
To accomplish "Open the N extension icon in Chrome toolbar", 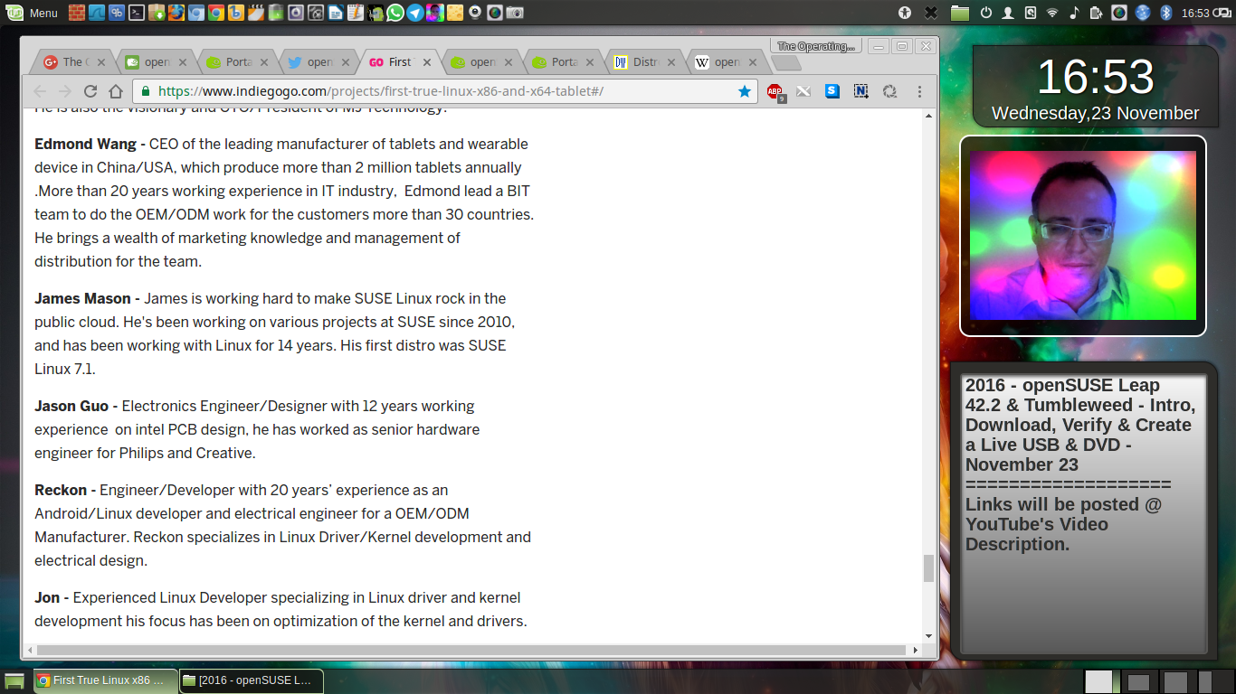I will pos(861,91).
